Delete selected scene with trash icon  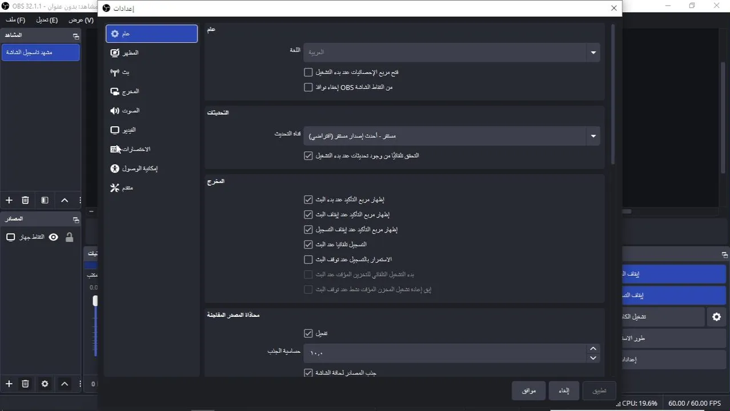click(25, 200)
